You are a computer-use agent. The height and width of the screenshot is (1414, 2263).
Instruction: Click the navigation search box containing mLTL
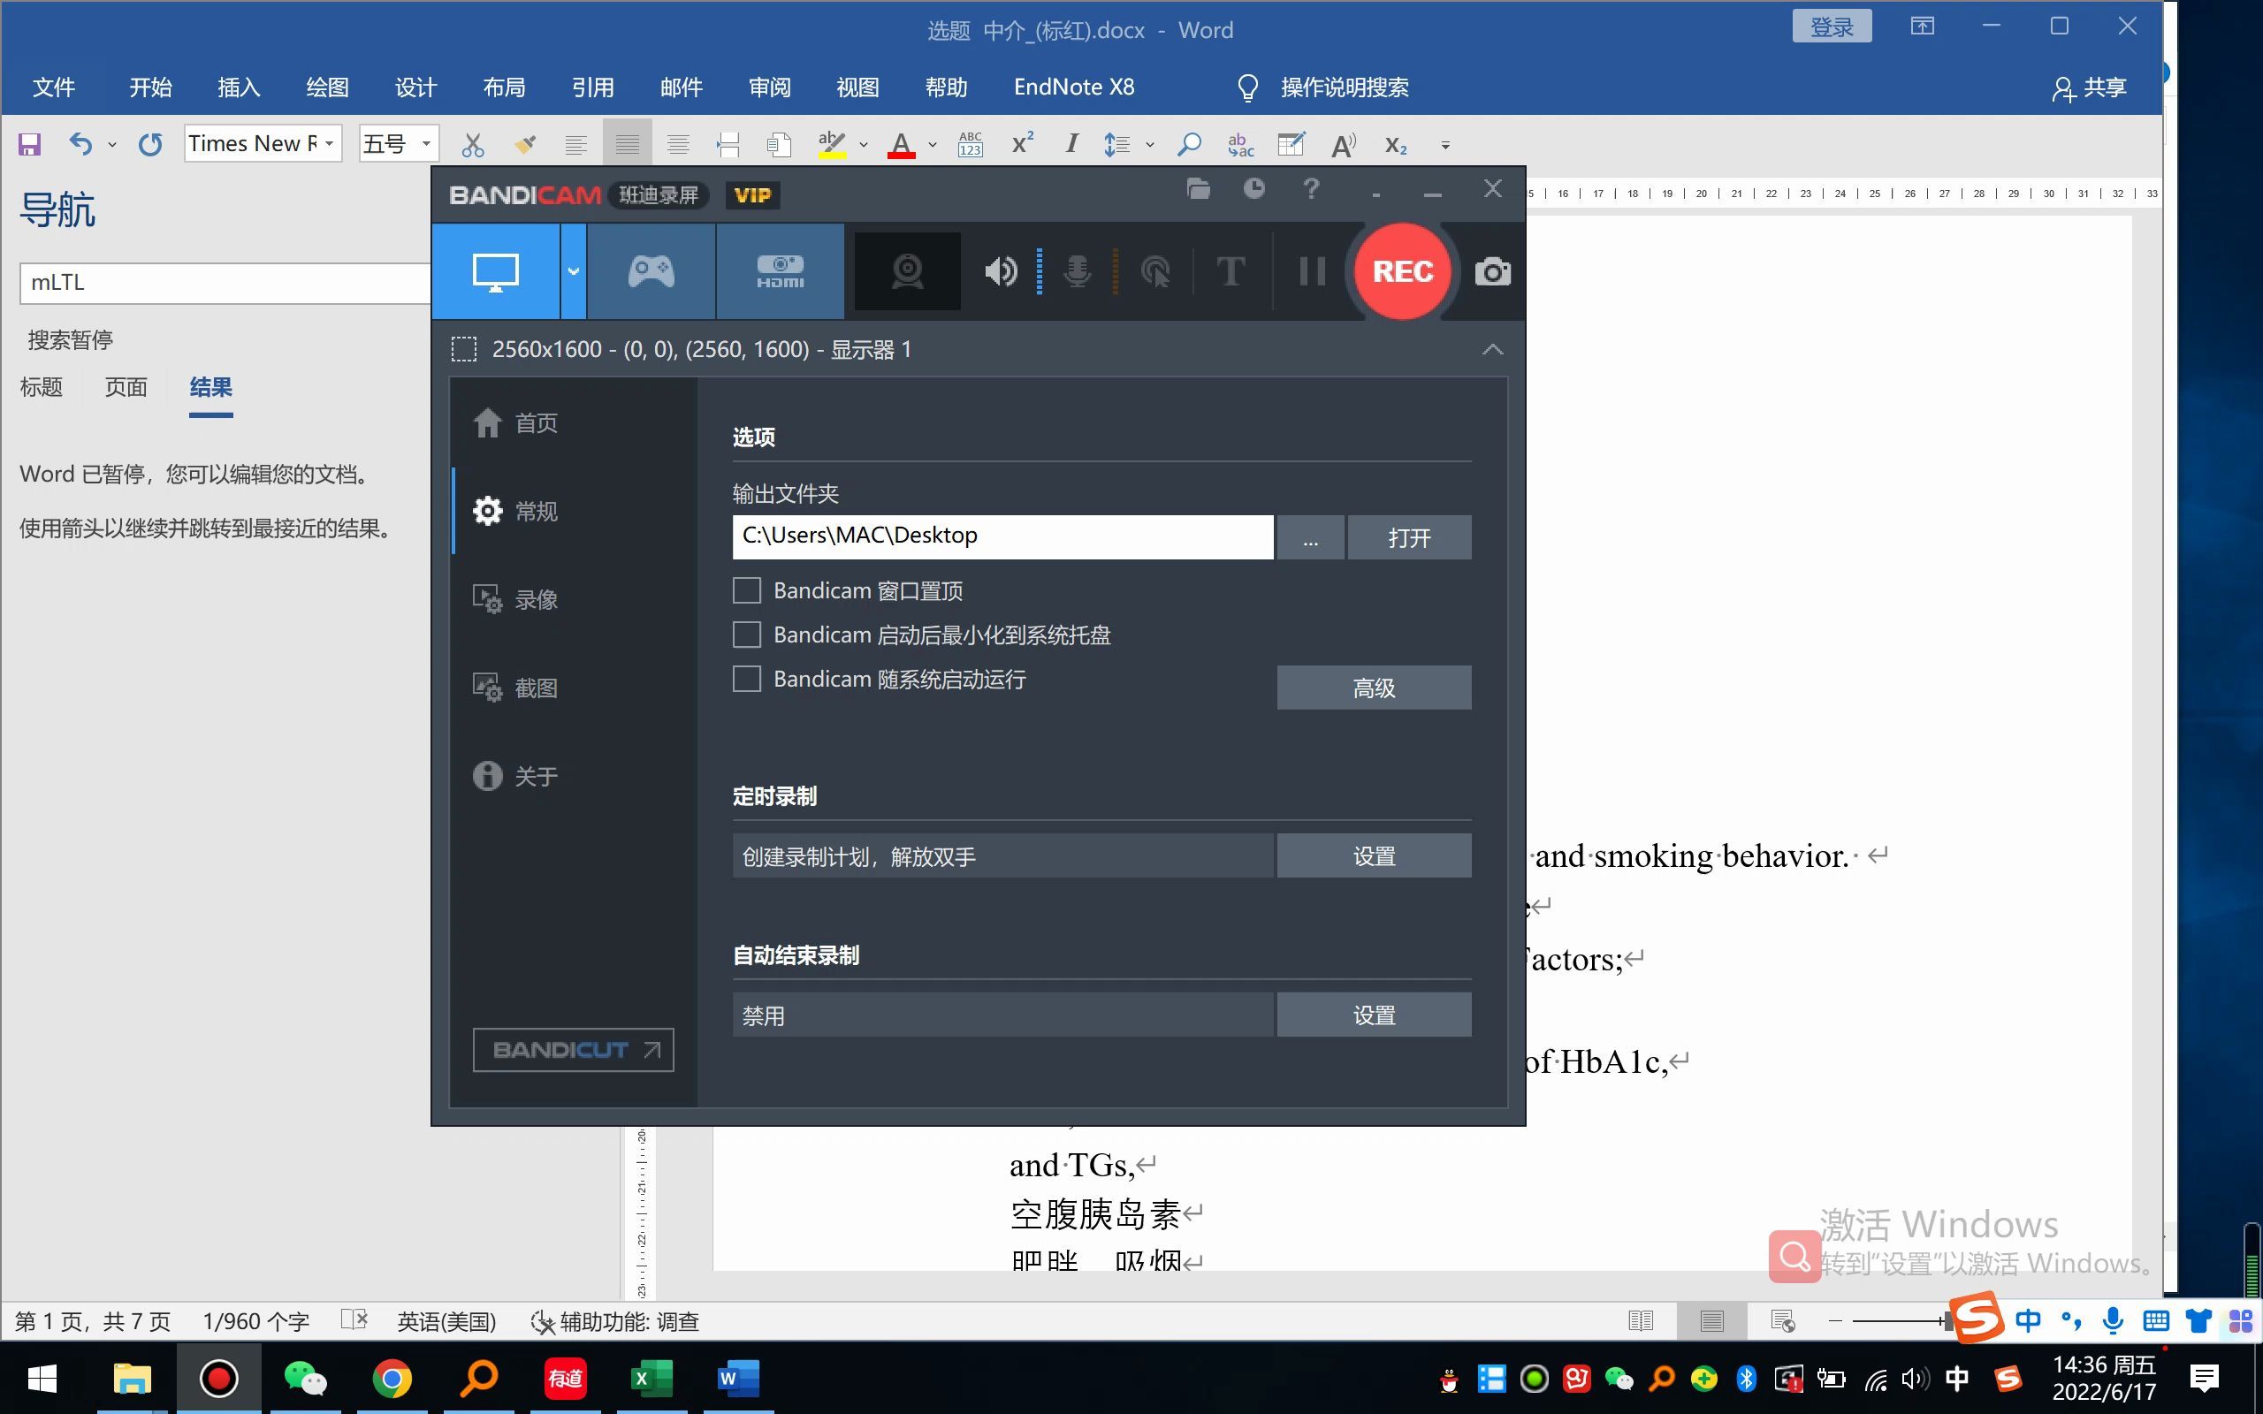(225, 283)
